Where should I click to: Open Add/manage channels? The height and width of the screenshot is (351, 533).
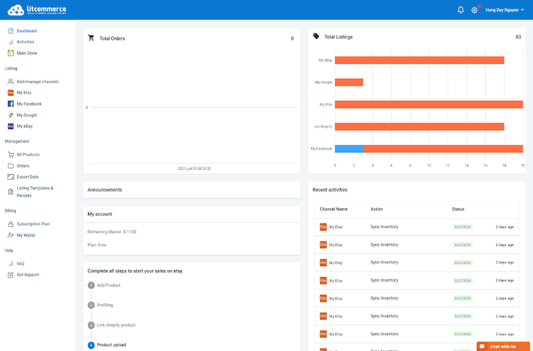pyautogui.click(x=38, y=82)
